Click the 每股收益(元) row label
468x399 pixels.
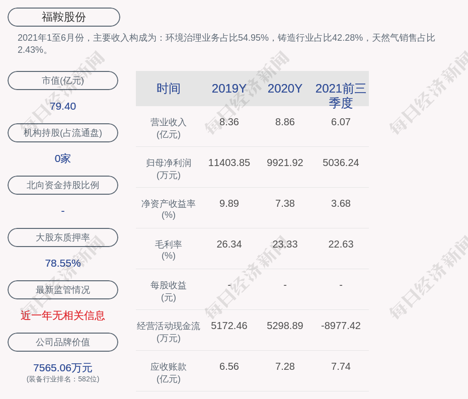169,291
